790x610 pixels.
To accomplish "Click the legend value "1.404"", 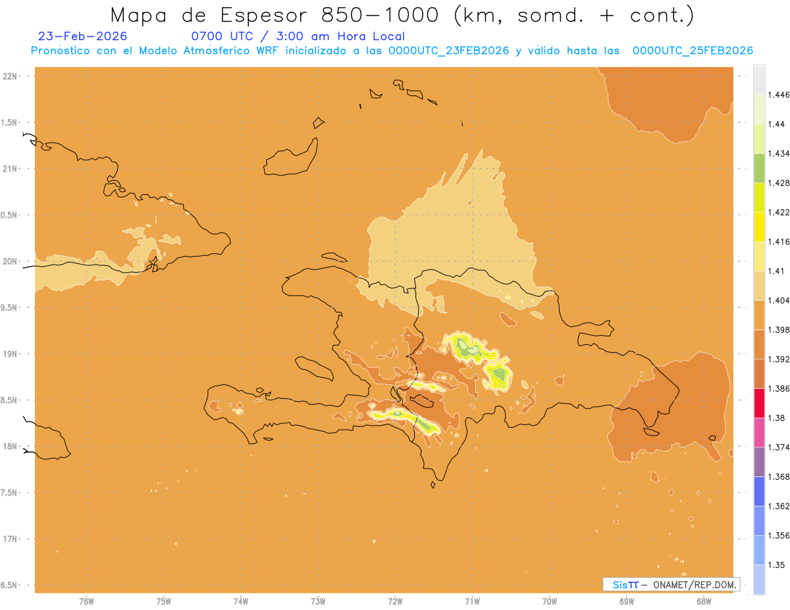I will pyautogui.click(x=780, y=300).
